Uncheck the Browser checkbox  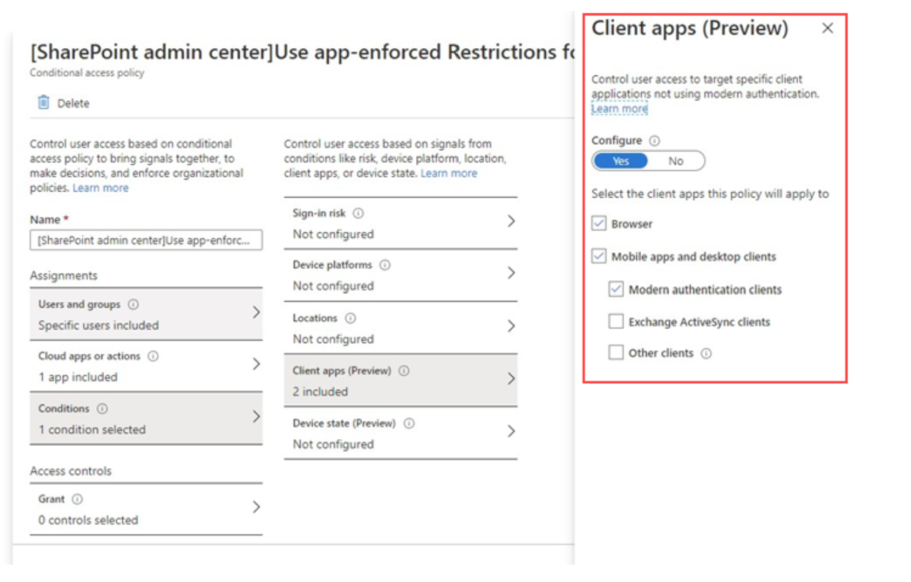click(x=598, y=224)
